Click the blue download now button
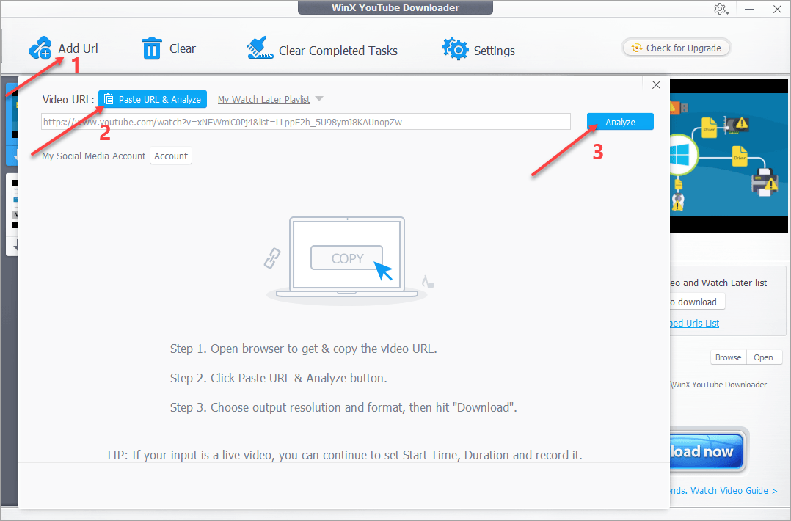Image resolution: width=791 pixels, height=521 pixels. click(x=707, y=451)
